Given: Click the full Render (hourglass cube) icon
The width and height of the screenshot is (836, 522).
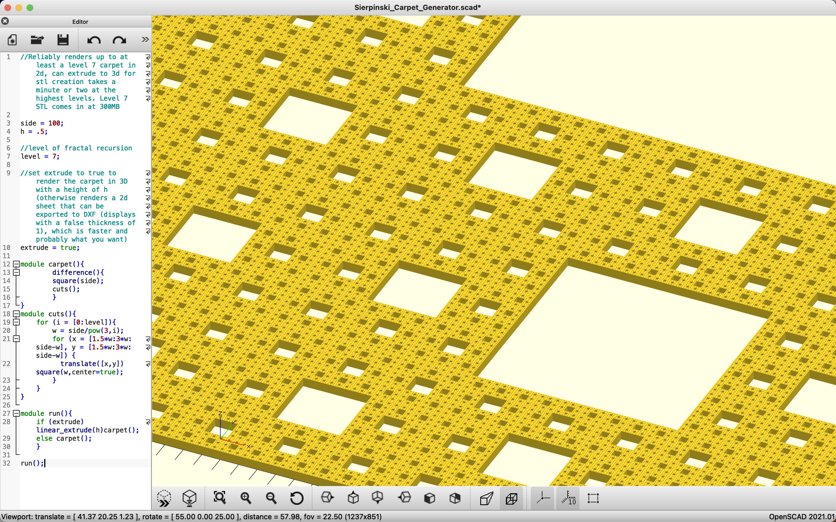Looking at the screenshot, I should (x=189, y=498).
